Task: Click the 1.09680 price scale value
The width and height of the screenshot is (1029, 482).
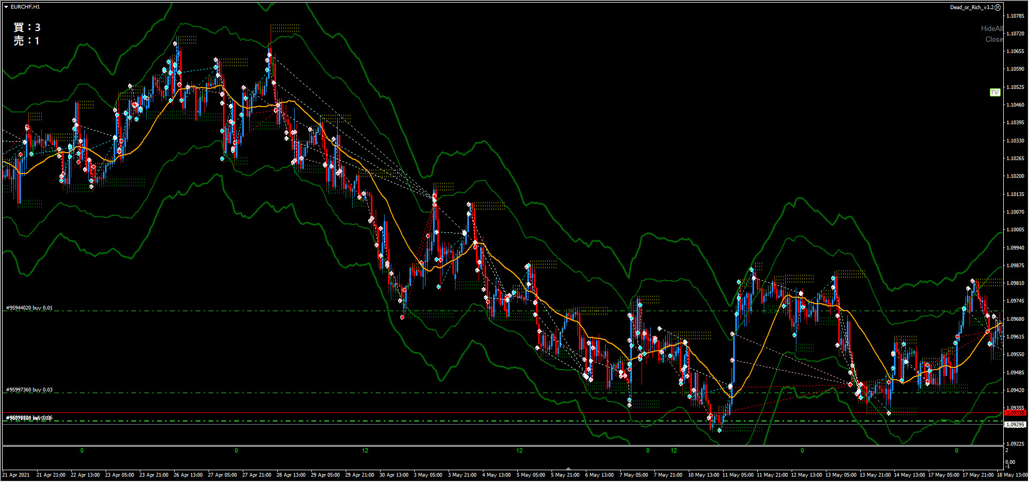Action: click(x=1015, y=319)
